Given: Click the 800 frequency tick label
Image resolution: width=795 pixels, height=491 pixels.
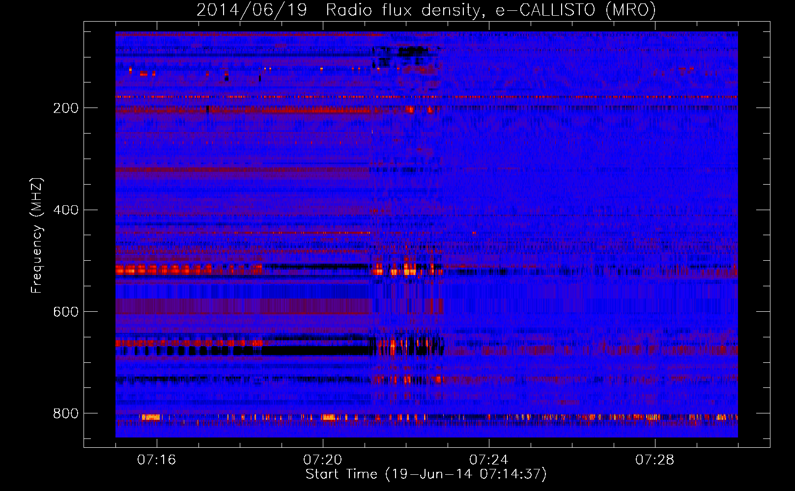Looking at the screenshot, I should (66, 414).
